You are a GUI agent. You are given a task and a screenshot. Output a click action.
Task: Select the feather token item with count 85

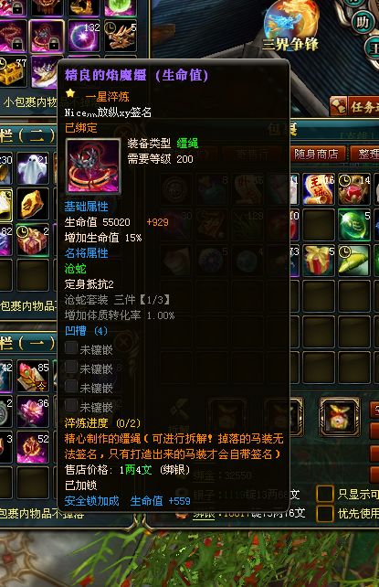pyautogui.click(x=33, y=377)
